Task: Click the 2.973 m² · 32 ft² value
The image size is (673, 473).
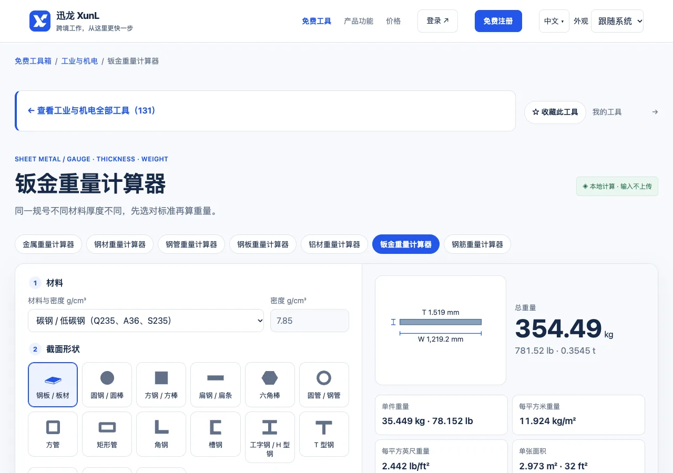Action: tap(553, 466)
